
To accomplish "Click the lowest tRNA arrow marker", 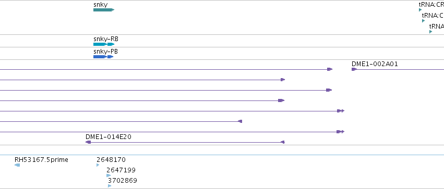I will (430, 32).
